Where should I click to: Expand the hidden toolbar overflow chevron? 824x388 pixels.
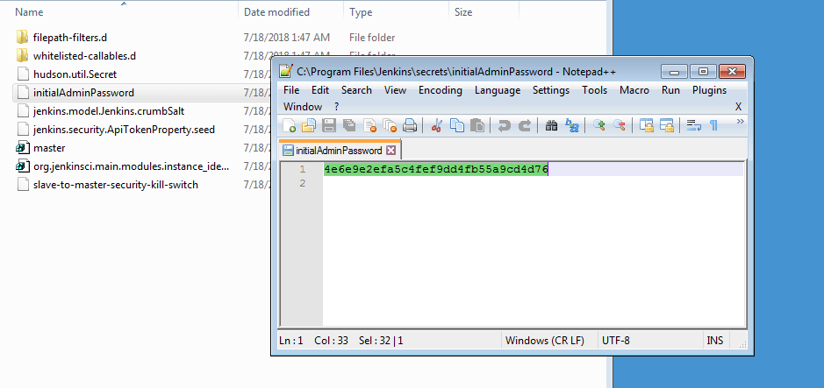tap(741, 122)
